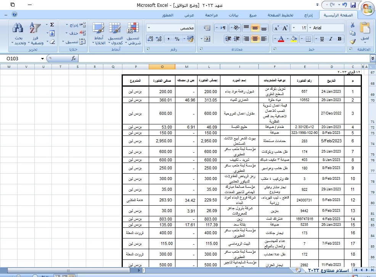
Task: Select column O header
Action: point(162,67)
